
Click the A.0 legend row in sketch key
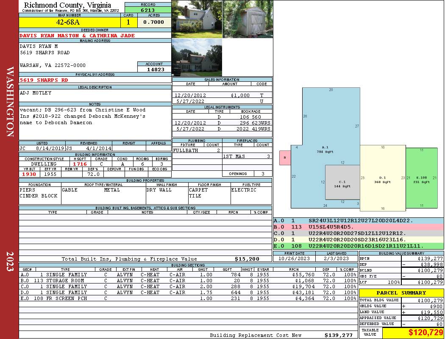point(358,221)
